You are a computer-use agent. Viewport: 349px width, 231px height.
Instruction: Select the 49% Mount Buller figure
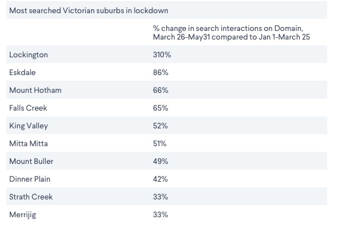pyautogui.click(x=160, y=161)
